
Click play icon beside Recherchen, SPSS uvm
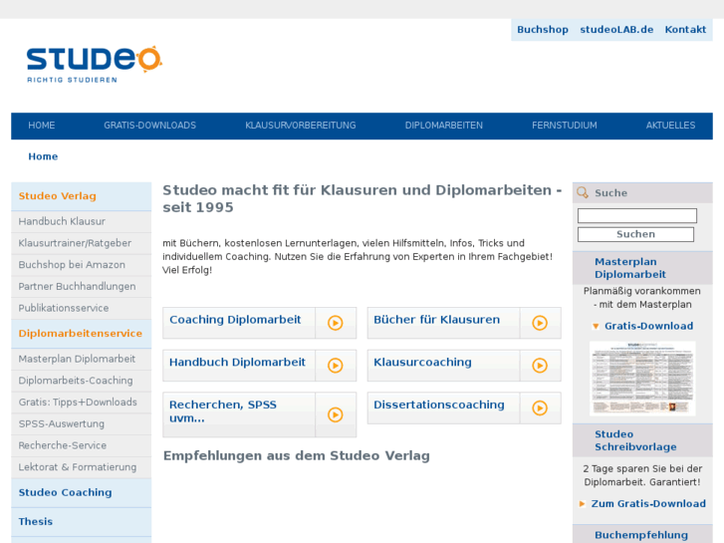click(x=336, y=414)
